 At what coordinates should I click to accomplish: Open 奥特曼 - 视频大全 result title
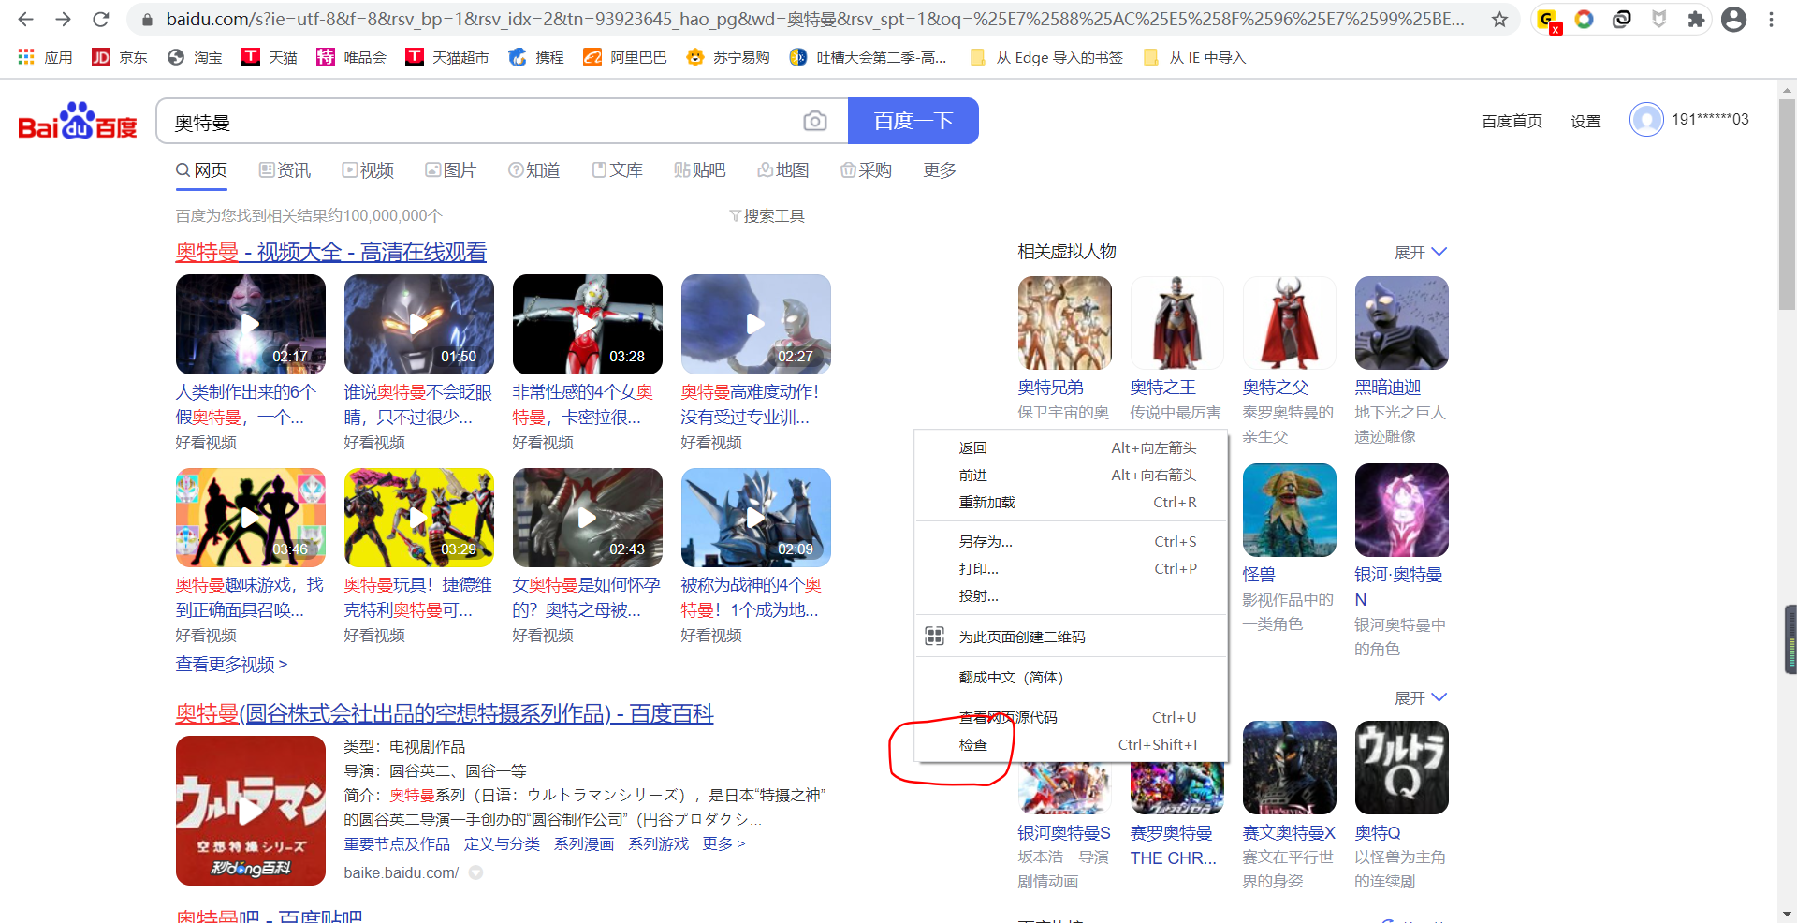pyautogui.click(x=331, y=252)
